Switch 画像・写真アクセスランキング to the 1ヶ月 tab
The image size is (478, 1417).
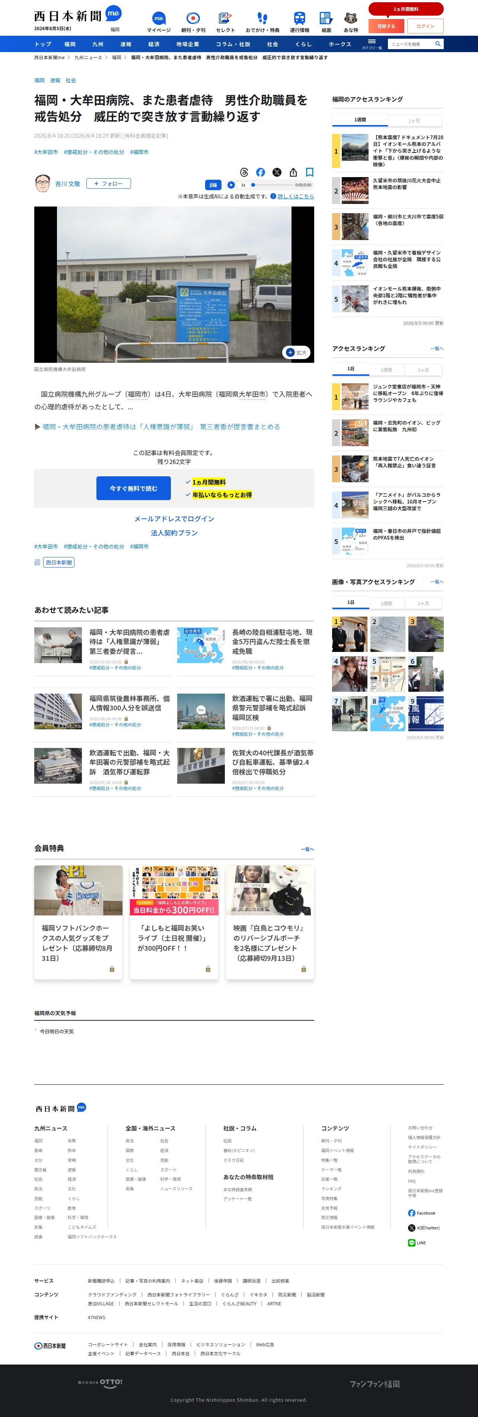point(423,604)
